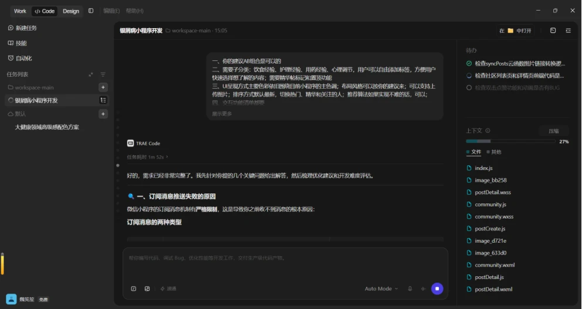Click the 免费 plan badge
The width and height of the screenshot is (582, 309).
(43, 300)
